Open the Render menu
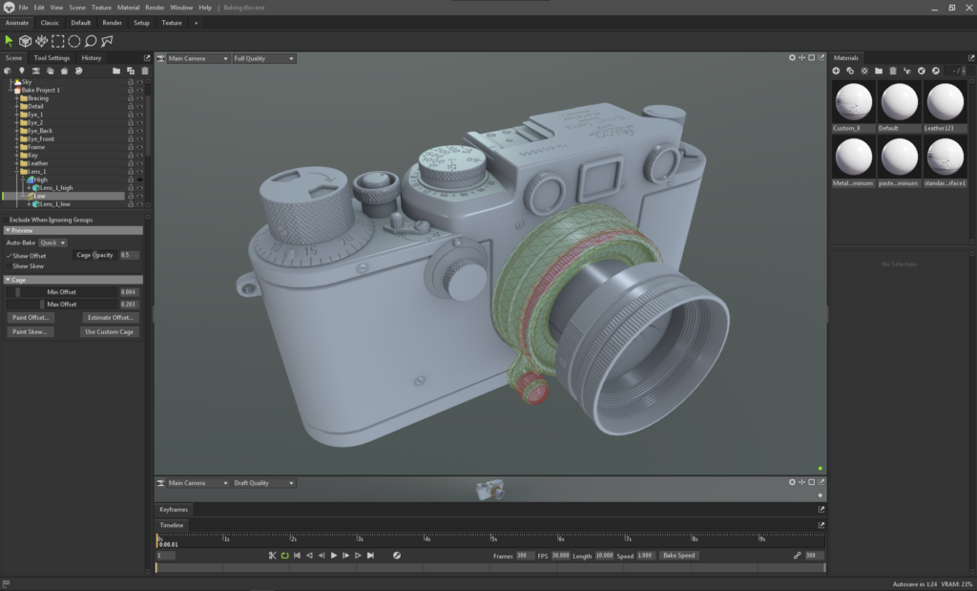 point(155,8)
